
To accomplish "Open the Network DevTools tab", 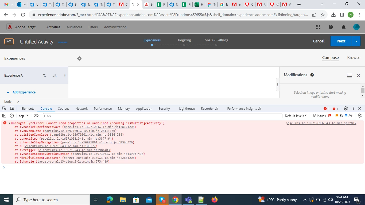I will coord(81,109).
